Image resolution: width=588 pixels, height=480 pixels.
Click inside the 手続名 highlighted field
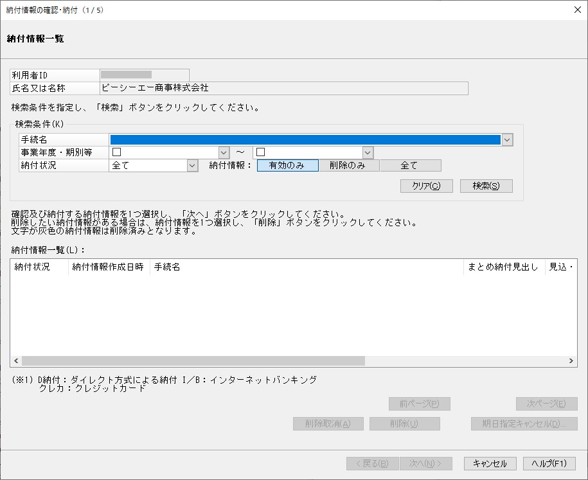click(305, 140)
